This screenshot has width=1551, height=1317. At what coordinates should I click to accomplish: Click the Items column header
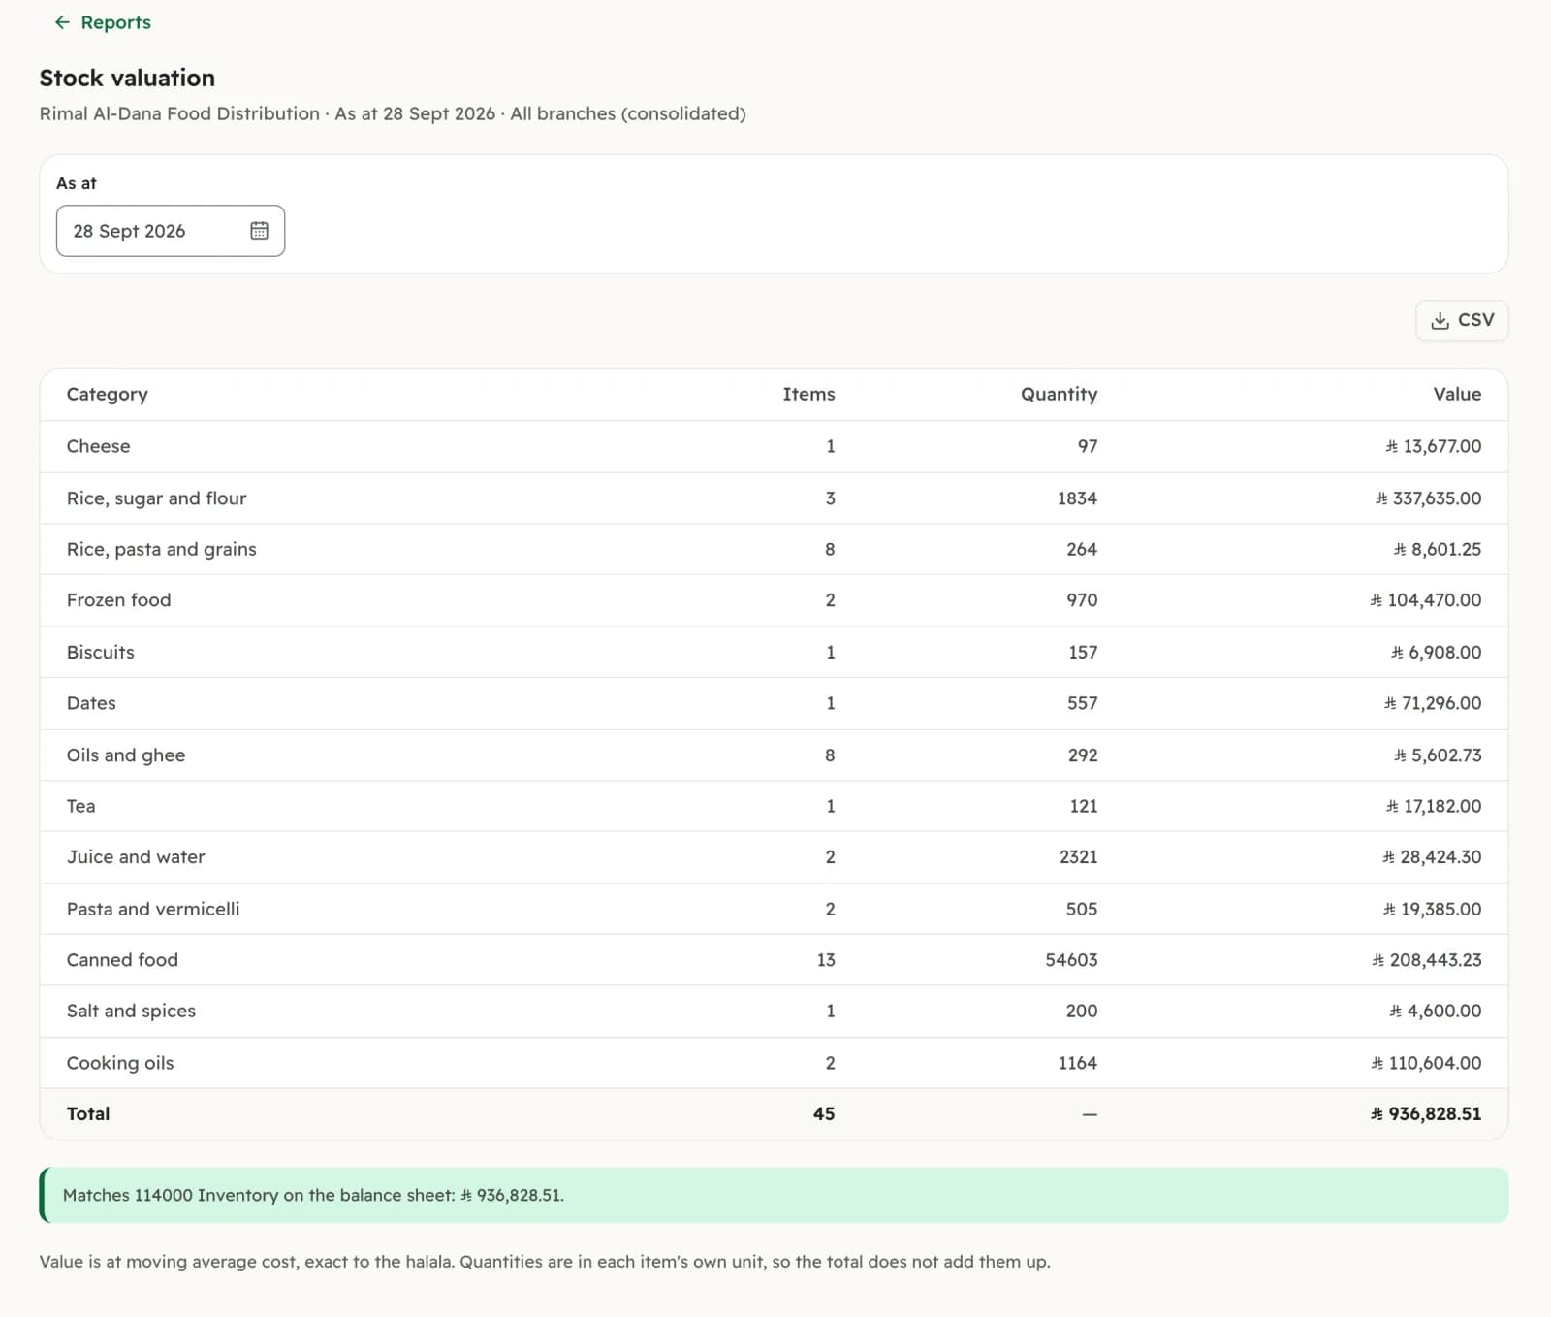[x=808, y=394]
